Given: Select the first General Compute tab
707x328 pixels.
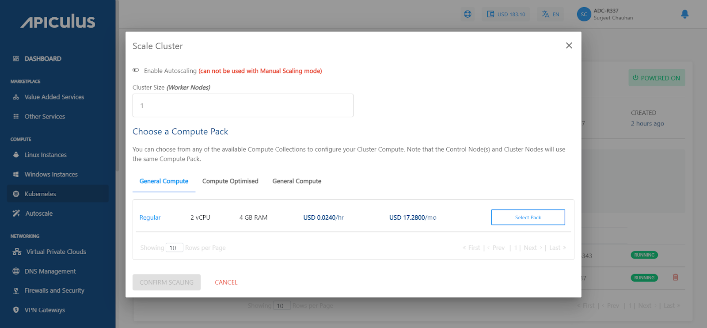Looking at the screenshot, I should (164, 181).
